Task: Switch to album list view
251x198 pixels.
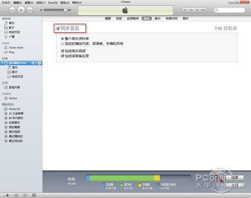Action: click(x=191, y=10)
